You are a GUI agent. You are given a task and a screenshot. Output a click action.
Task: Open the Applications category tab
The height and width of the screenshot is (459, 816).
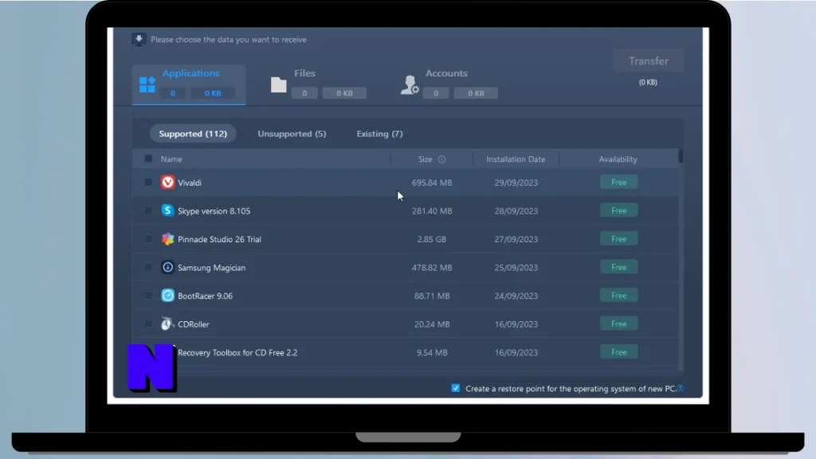pos(188,84)
